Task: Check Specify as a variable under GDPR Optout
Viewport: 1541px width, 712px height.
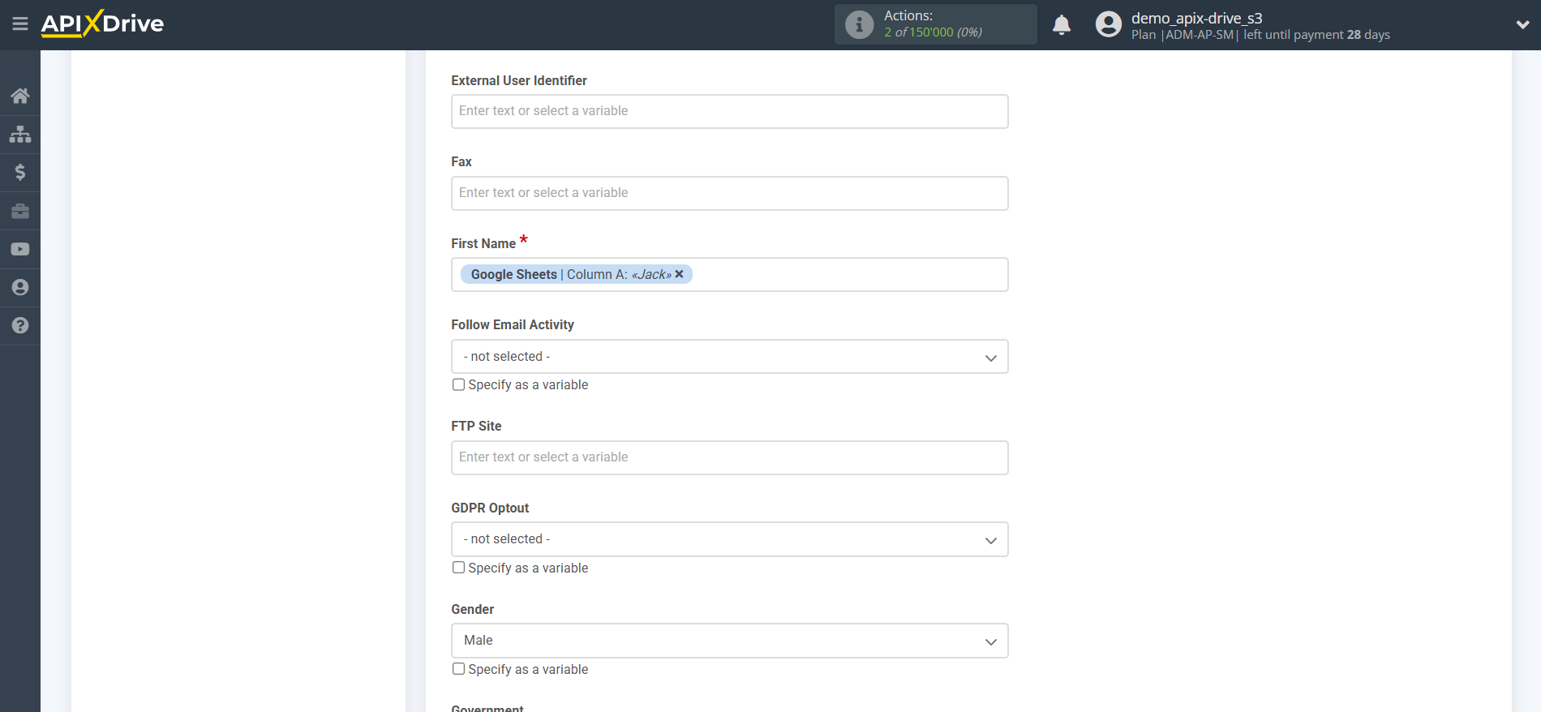Action: coord(458,568)
